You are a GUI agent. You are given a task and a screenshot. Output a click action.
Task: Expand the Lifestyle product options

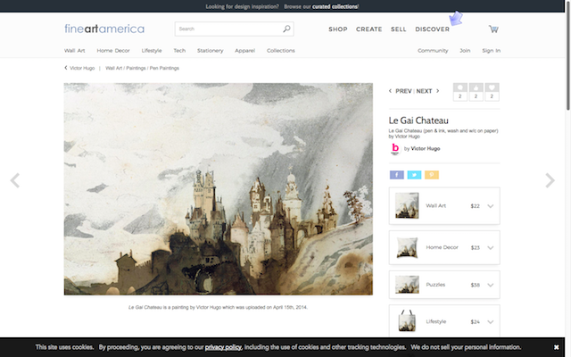click(491, 321)
